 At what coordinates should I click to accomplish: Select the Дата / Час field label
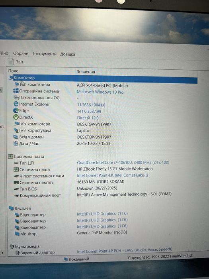click(29, 143)
